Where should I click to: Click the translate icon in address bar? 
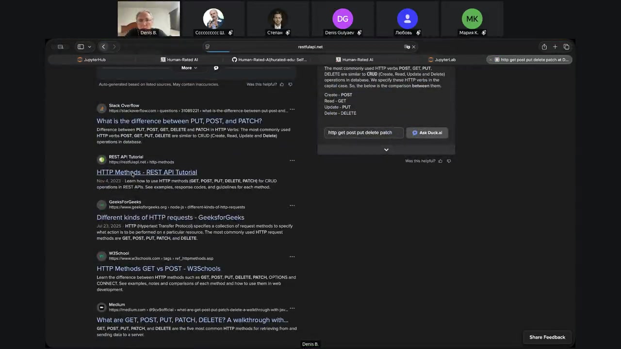coord(407,47)
